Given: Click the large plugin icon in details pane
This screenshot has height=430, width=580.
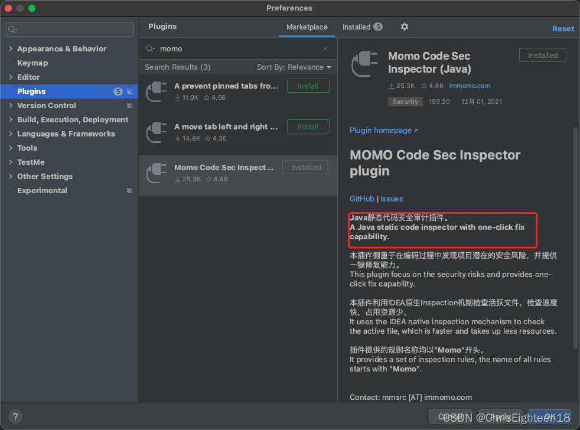Looking at the screenshot, I should coord(365,64).
